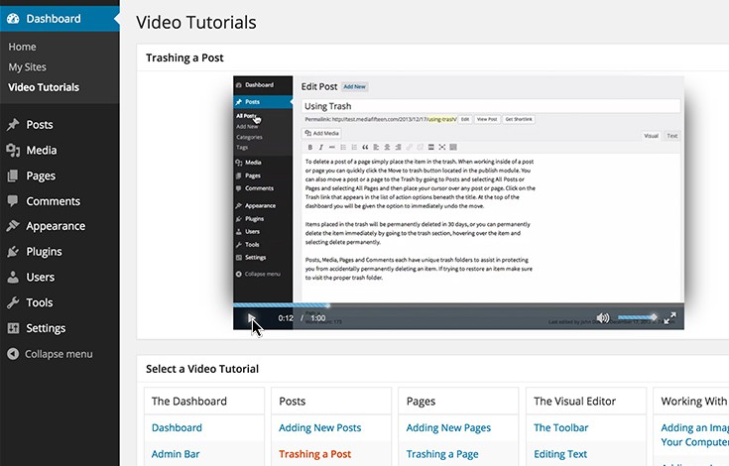Open the Pages menu label
729x466 pixels.
coord(41,175)
